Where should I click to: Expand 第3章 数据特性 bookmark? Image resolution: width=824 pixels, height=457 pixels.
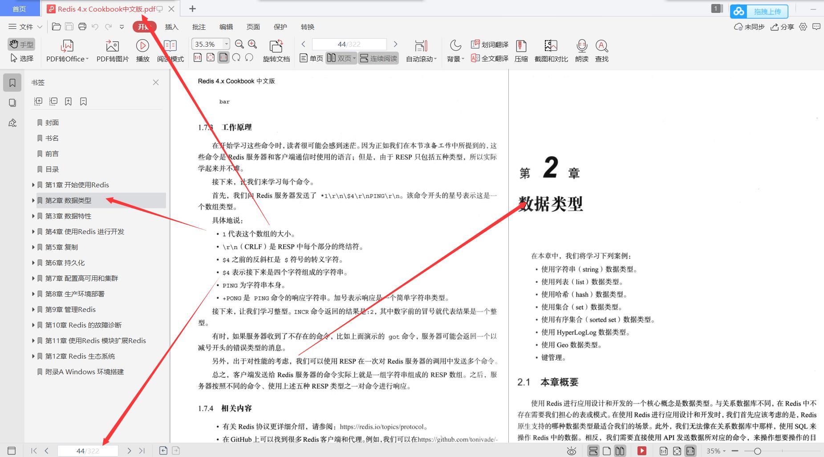(33, 216)
